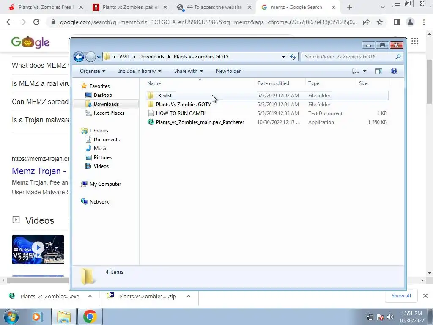Click Plants.Vs.Zombies.GOTY breadcrumb segment

[201, 57]
